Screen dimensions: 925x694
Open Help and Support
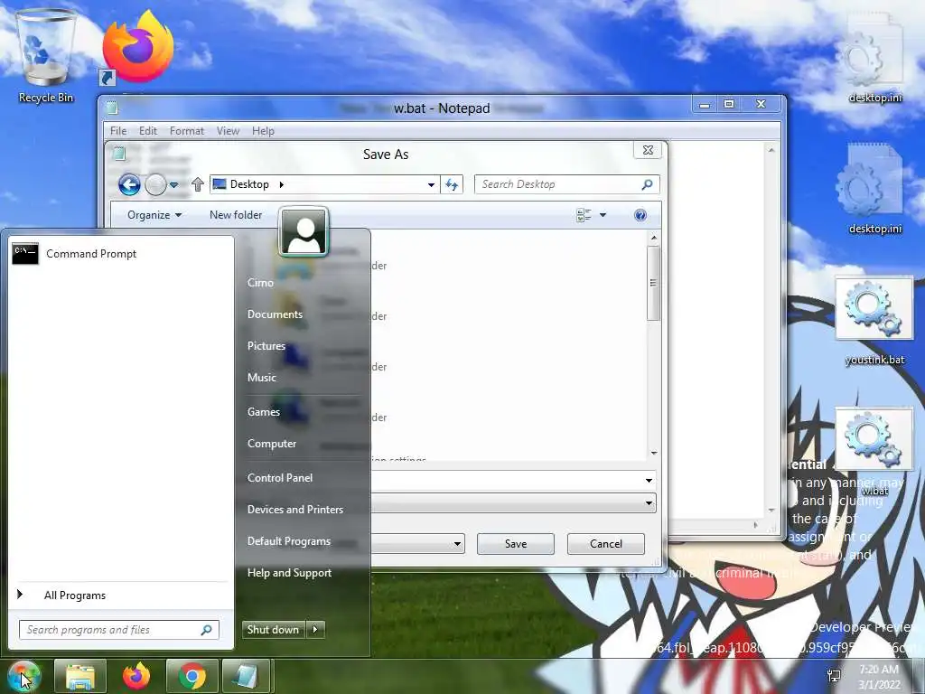click(x=289, y=573)
